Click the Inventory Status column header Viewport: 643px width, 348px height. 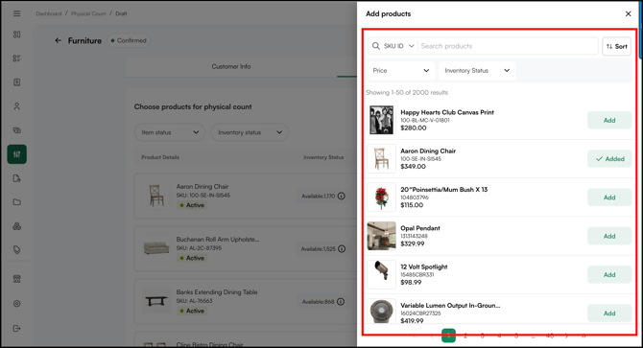(323, 157)
